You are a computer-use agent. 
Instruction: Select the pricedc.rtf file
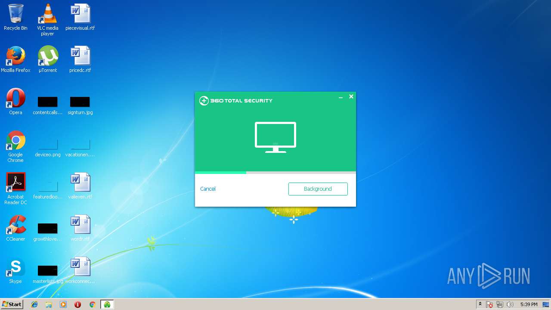pos(80,59)
